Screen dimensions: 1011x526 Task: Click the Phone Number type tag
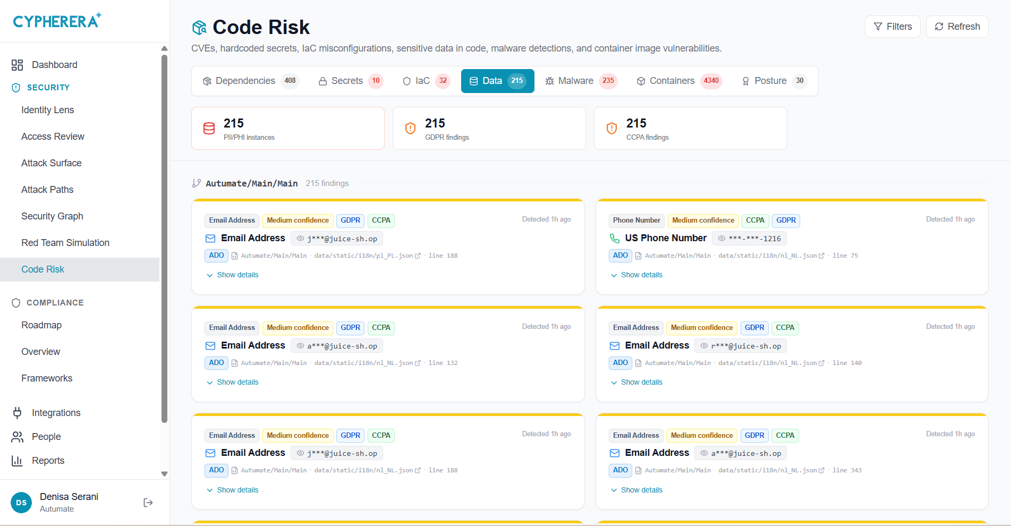(636, 220)
